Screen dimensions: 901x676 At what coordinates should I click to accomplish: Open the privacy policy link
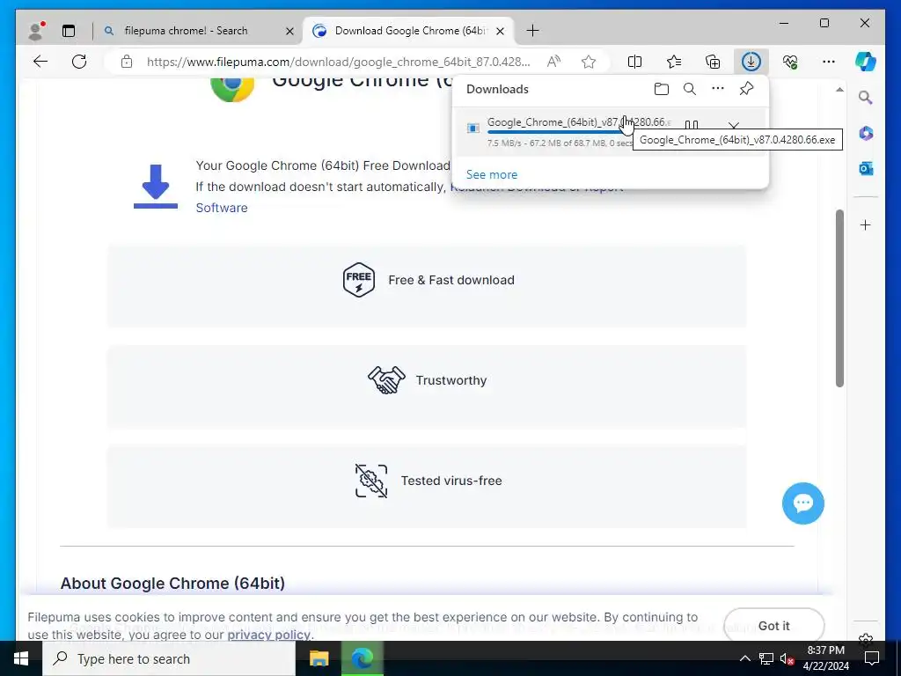coord(268,635)
